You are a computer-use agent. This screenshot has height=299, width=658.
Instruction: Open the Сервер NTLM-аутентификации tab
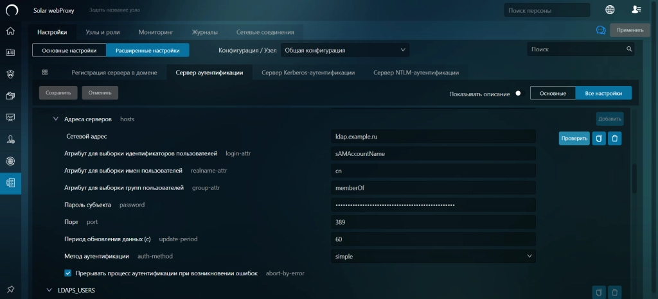click(x=416, y=73)
